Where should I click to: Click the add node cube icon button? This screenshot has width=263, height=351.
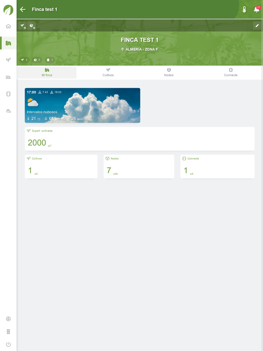tap(32, 26)
